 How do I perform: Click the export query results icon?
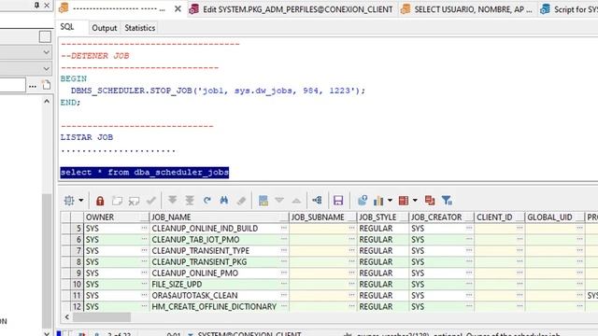[x=363, y=201]
